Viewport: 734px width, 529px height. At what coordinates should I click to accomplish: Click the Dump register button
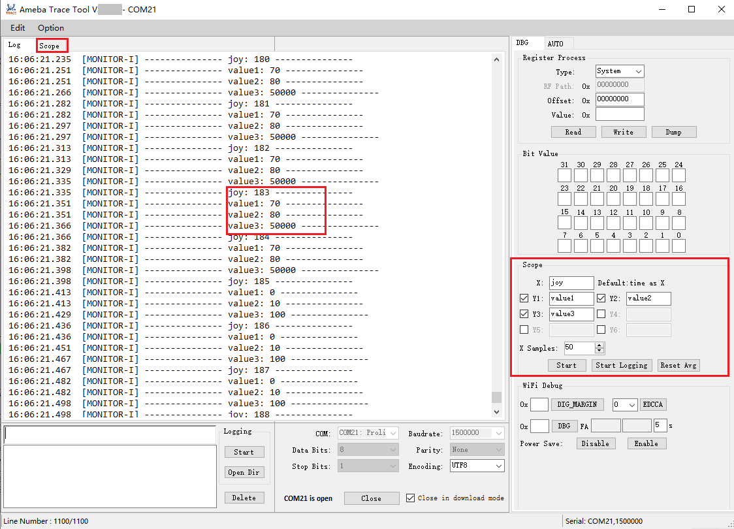coord(673,132)
